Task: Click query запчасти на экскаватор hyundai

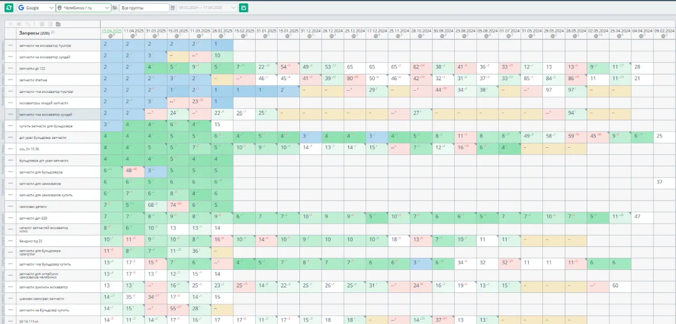Action: 45,45
